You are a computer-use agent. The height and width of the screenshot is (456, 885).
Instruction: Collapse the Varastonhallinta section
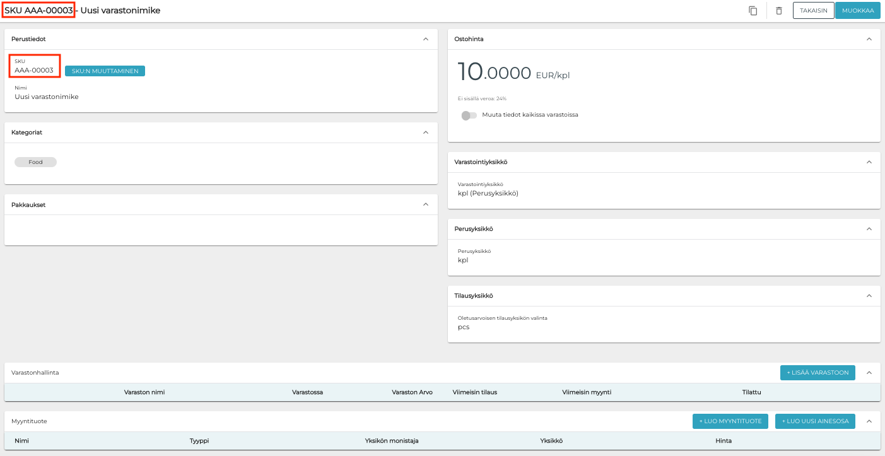(869, 373)
